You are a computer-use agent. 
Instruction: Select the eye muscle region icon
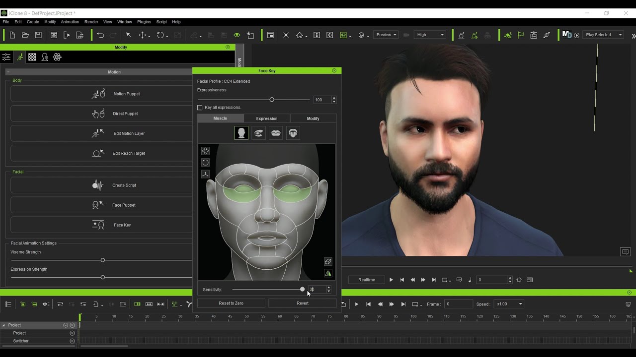[x=258, y=133]
